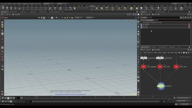Click search icon in parameter pane
Screen dimensions: 192x108
coord(186,18)
